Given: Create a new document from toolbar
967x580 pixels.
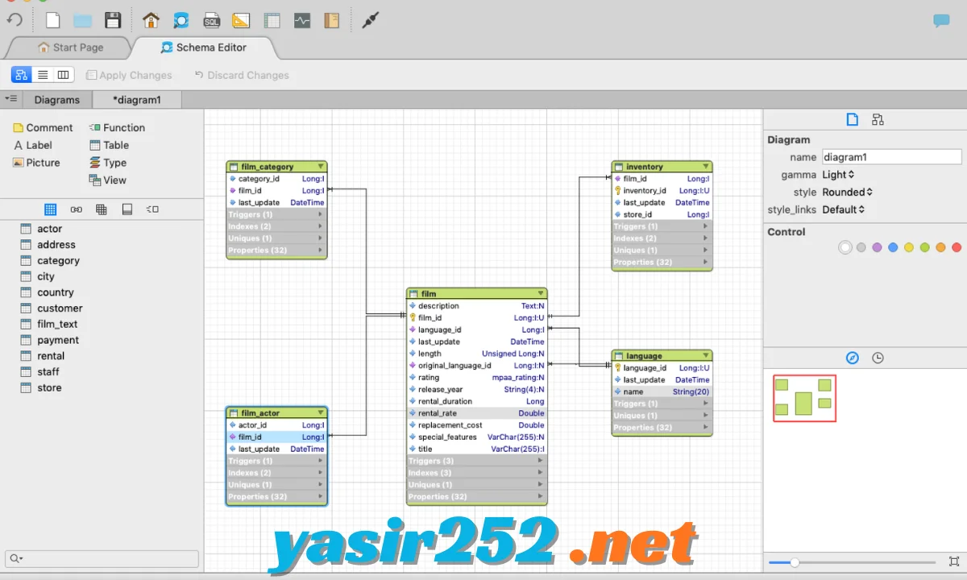Looking at the screenshot, I should point(52,20).
